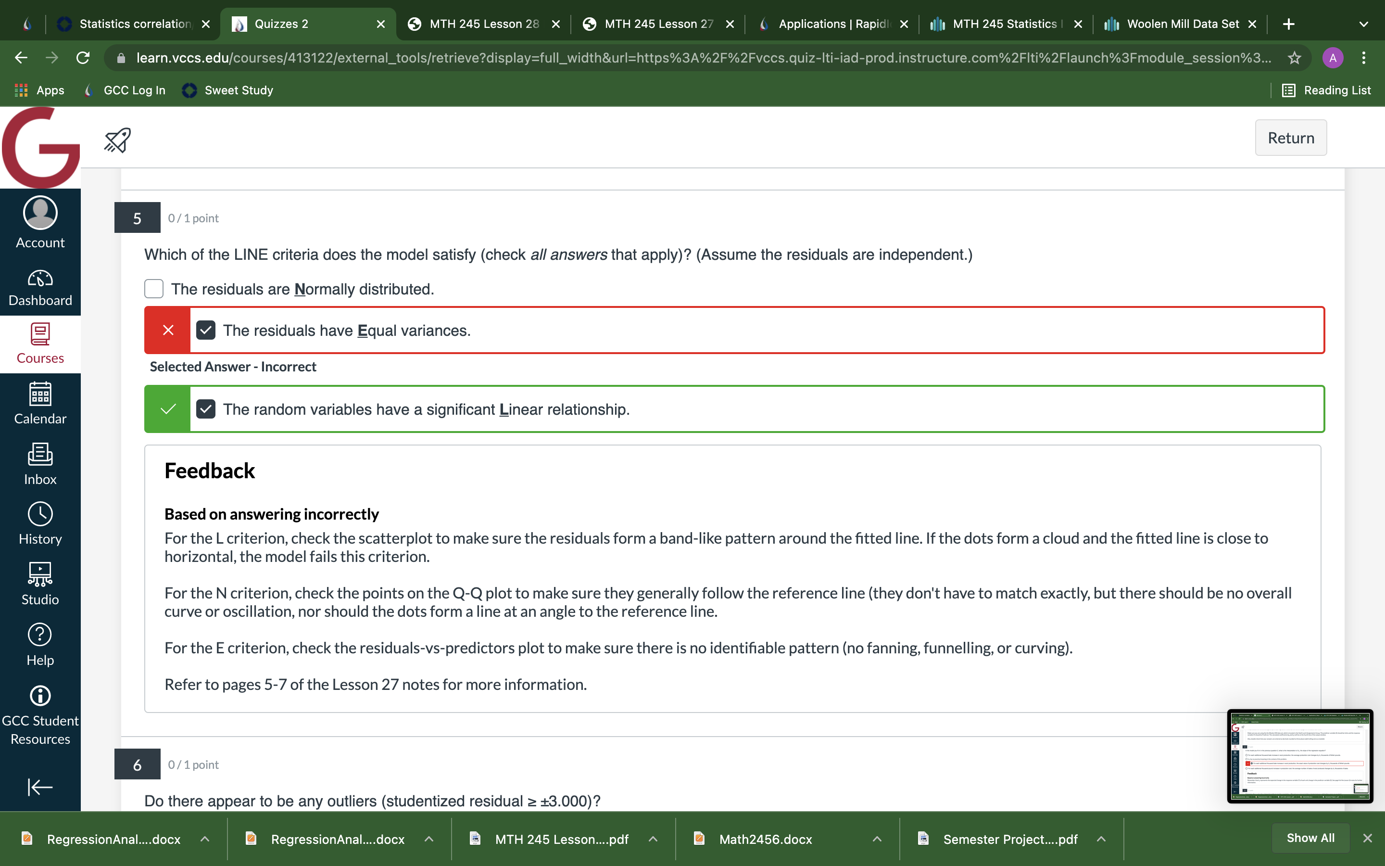Screen dimensions: 1385x866
Task: Click question 6 number badge
Action: click(138, 764)
